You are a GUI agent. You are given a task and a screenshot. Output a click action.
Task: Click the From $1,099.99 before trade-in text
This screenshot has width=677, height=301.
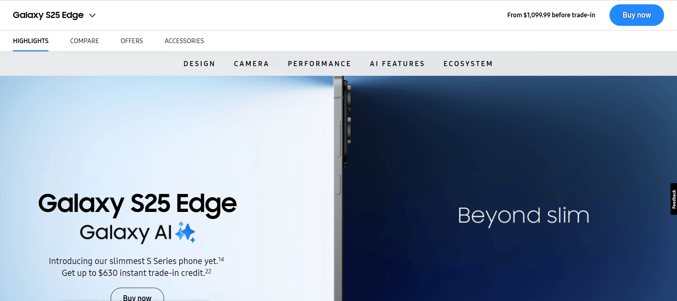click(551, 15)
